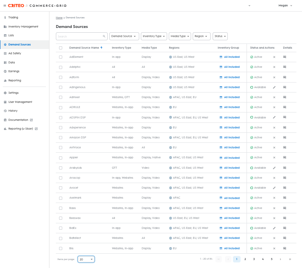
Task: Go to Ad Safety section
Action: click(15, 53)
